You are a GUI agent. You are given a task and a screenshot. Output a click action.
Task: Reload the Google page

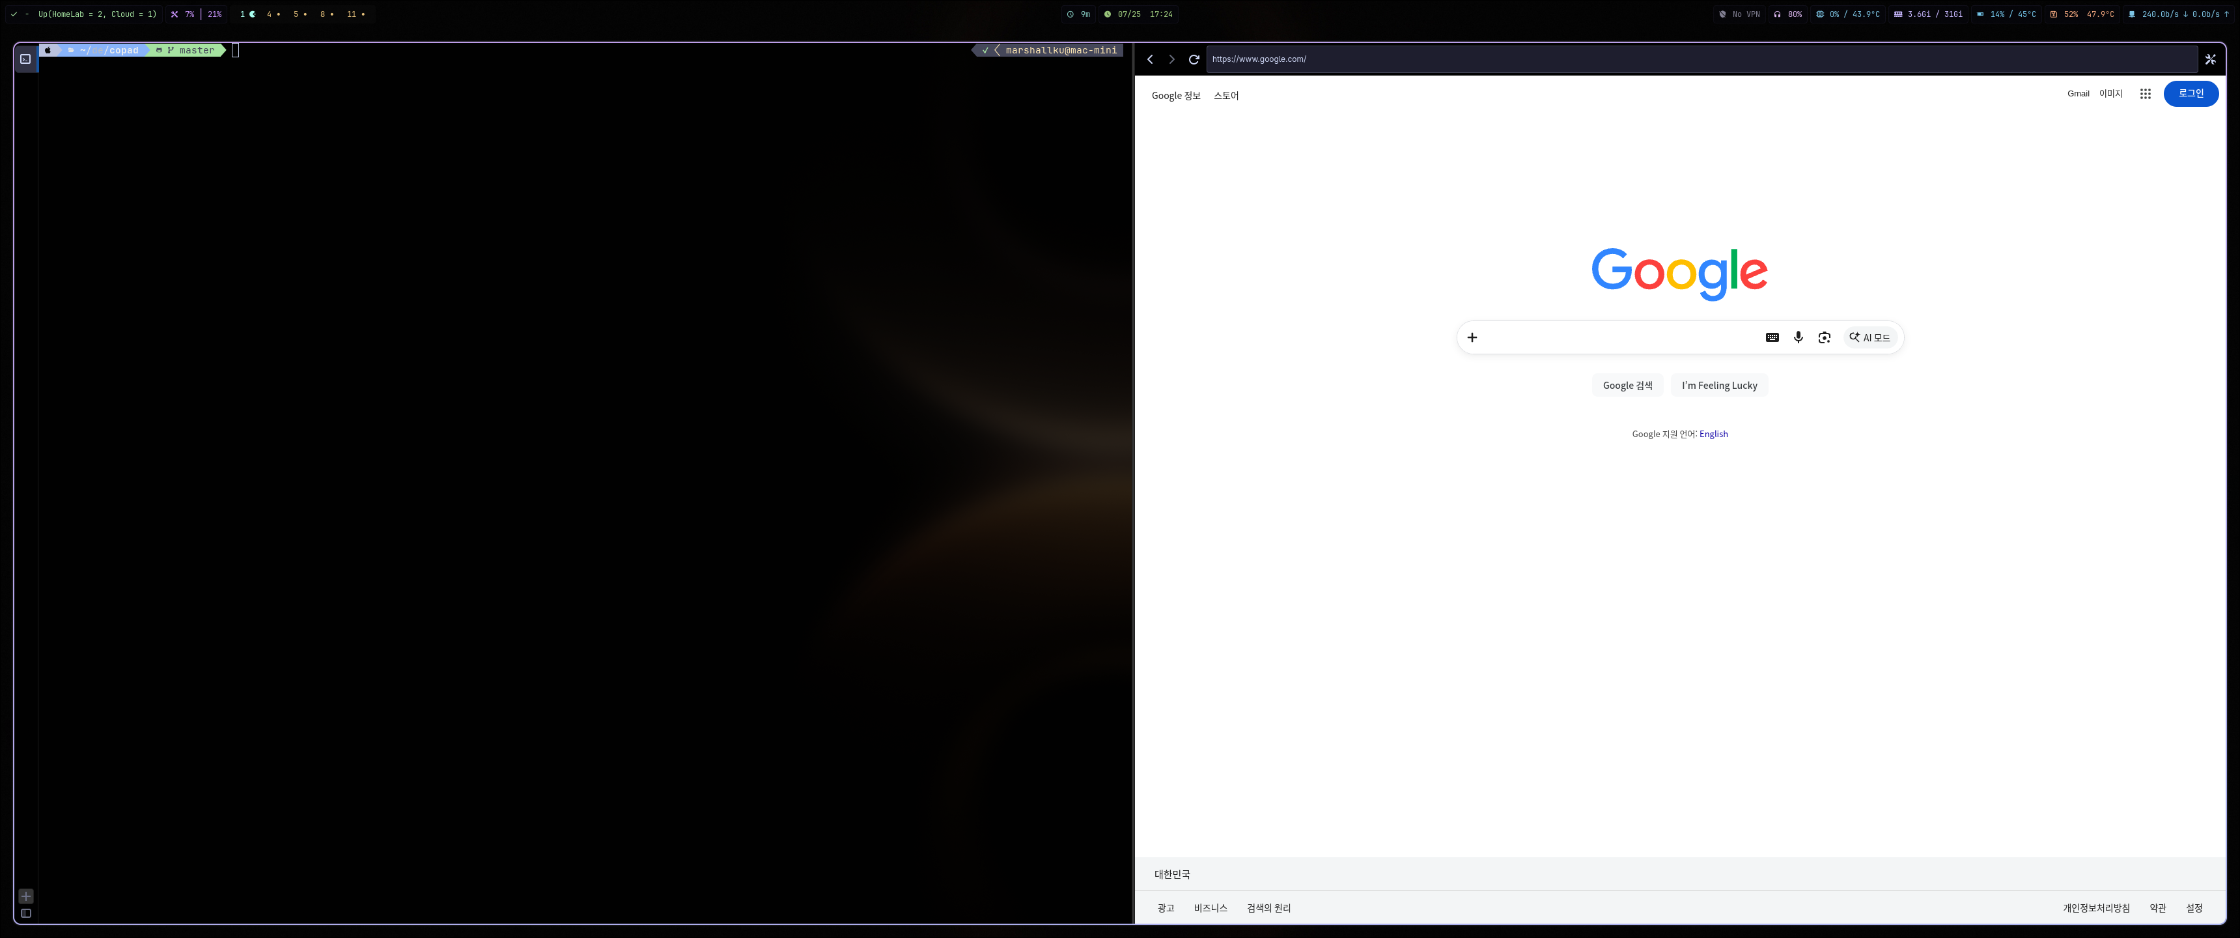pos(1194,59)
